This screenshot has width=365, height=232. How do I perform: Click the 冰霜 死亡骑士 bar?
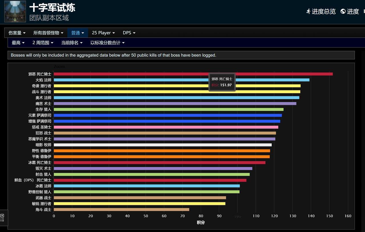coord(160,162)
